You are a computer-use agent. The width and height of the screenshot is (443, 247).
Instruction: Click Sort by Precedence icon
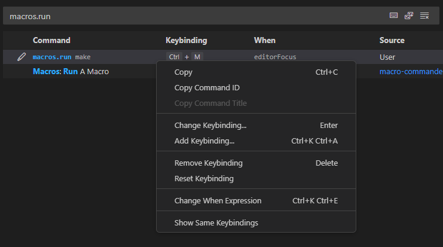click(409, 16)
